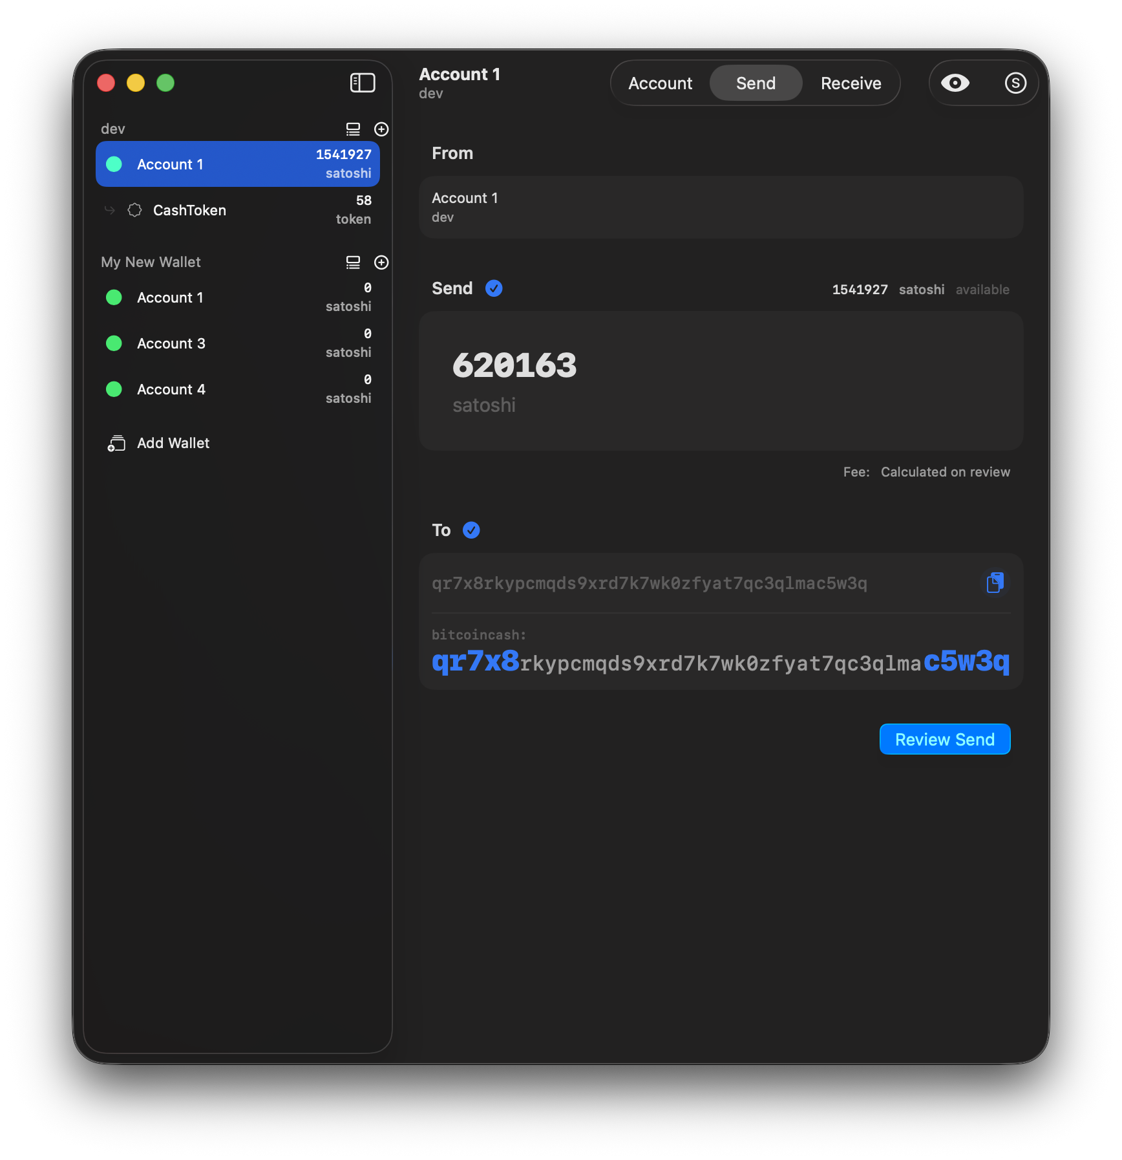This screenshot has width=1122, height=1160.
Task: Click Account 4 green status dot
Action: click(x=114, y=389)
